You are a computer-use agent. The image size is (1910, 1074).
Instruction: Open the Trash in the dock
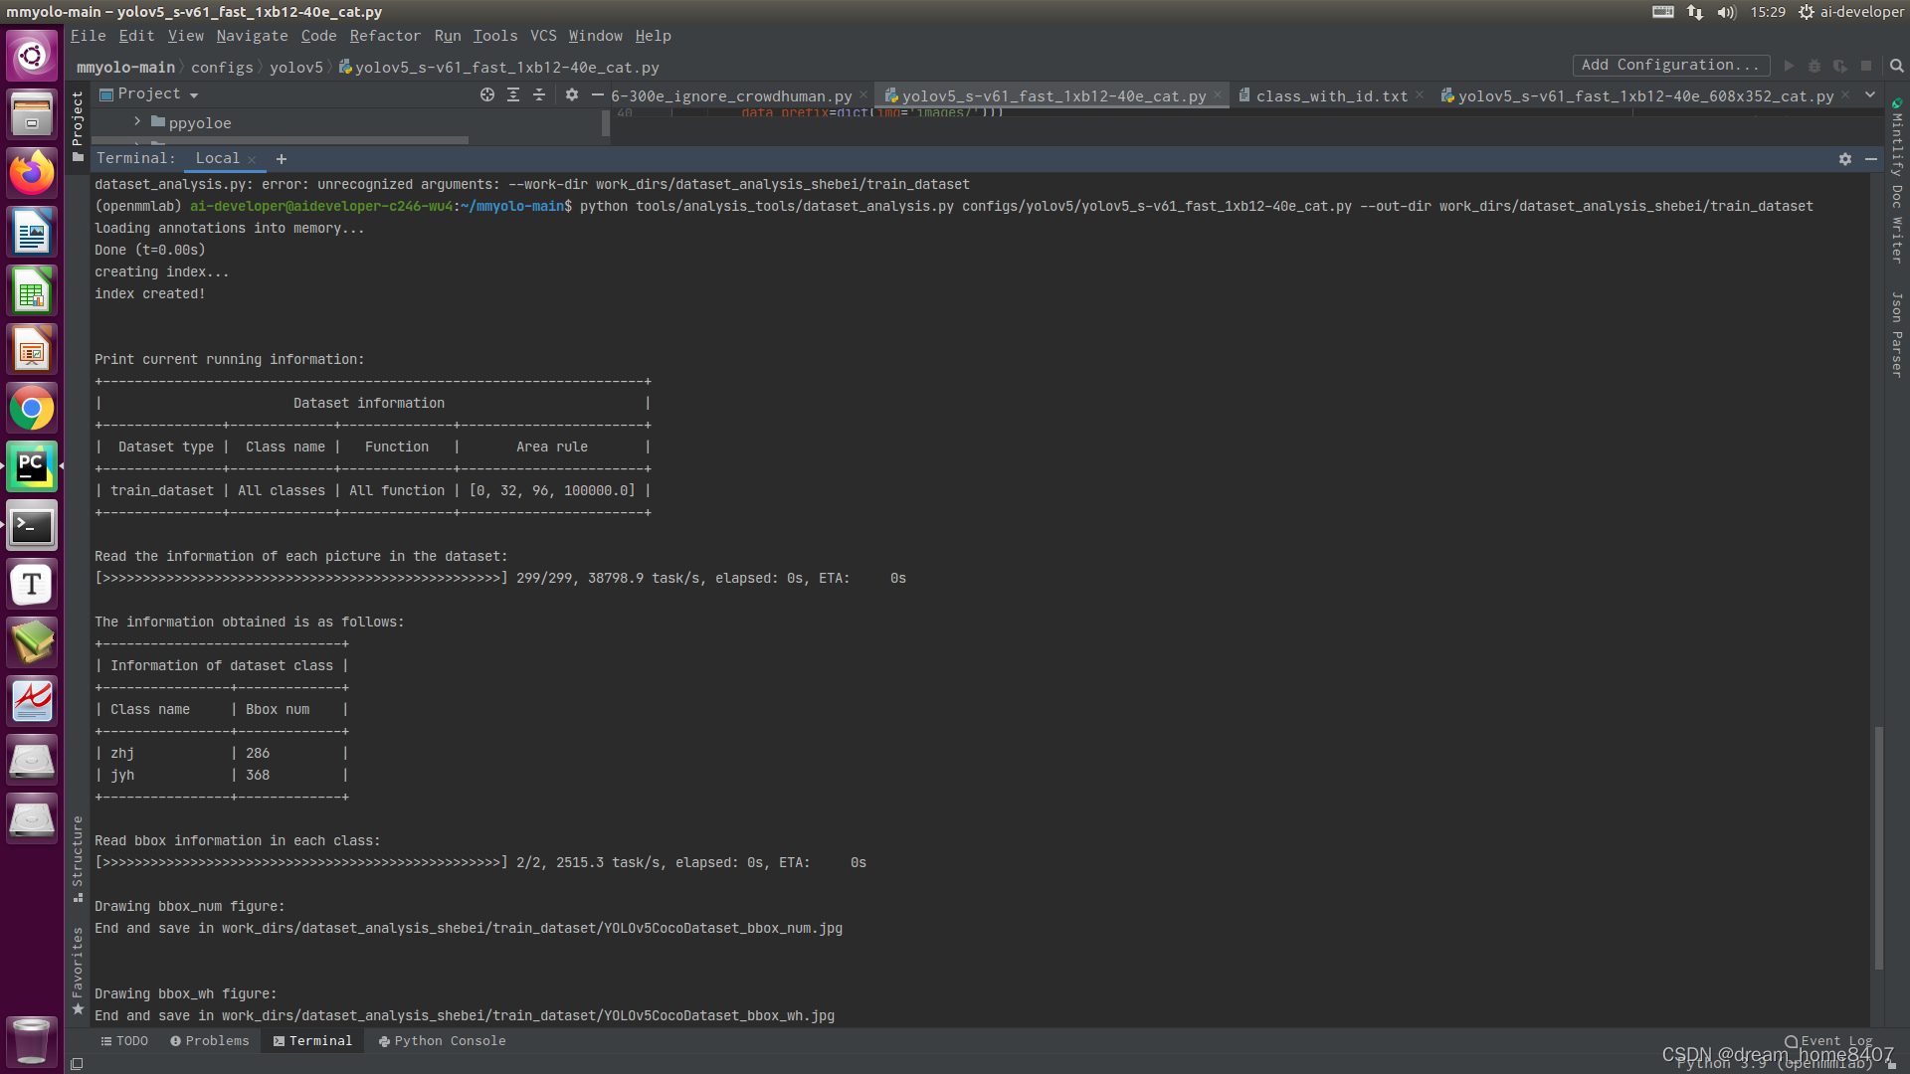click(32, 1041)
